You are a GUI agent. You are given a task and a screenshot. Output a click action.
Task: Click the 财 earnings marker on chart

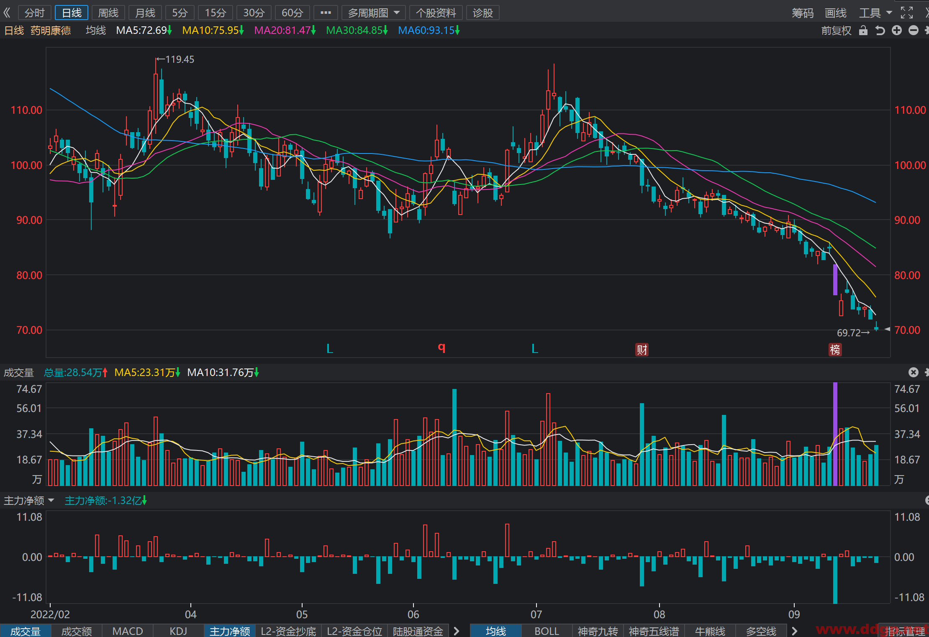pyautogui.click(x=642, y=349)
